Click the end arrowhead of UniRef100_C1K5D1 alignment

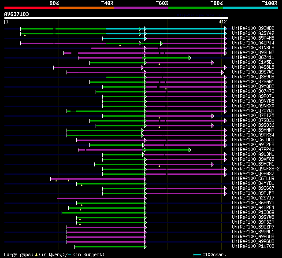(x=213, y=63)
